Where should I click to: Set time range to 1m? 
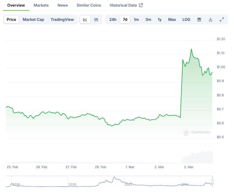[136, 19]
